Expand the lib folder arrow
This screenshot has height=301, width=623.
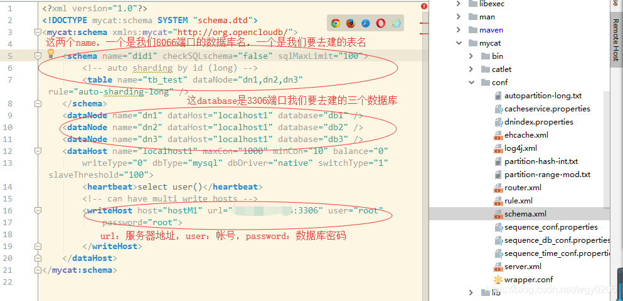click(471, 293)
